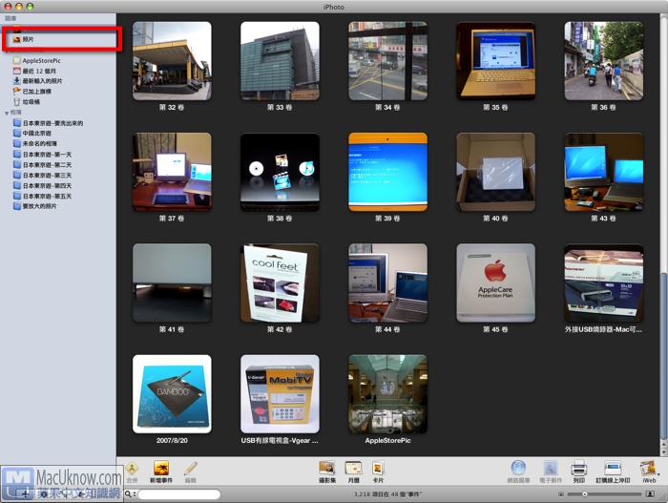Select the 第 34 卷 street thumbnail

pos(387,61)
